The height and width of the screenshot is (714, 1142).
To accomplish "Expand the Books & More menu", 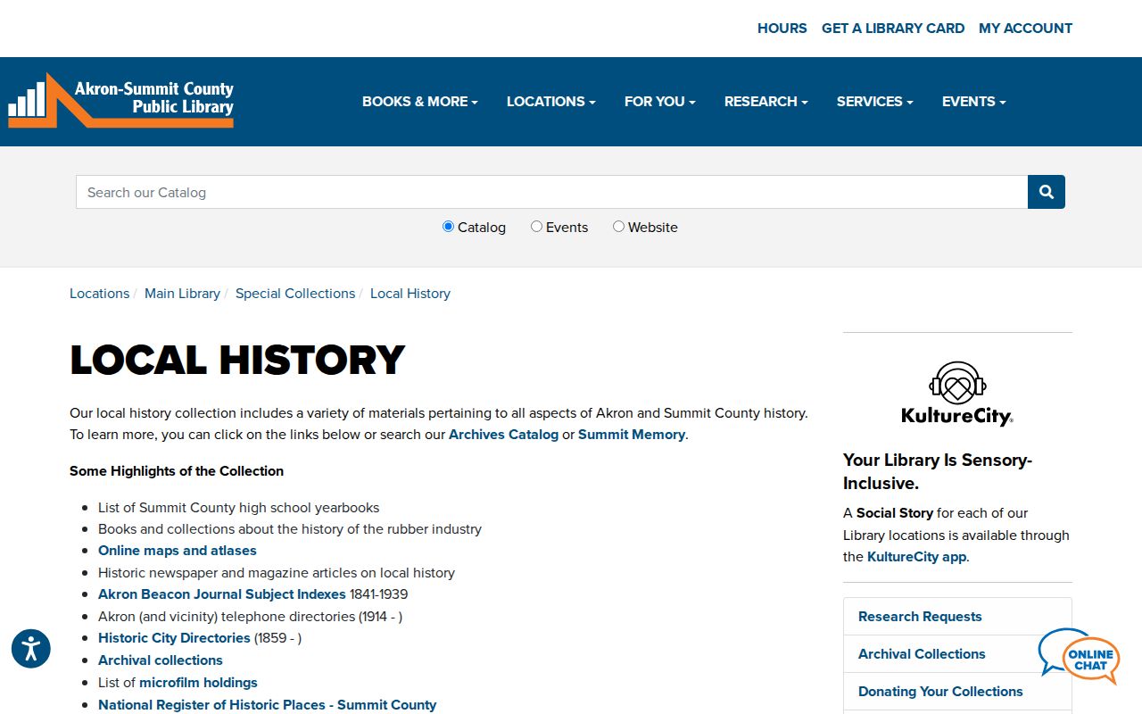I will [420, 102].
